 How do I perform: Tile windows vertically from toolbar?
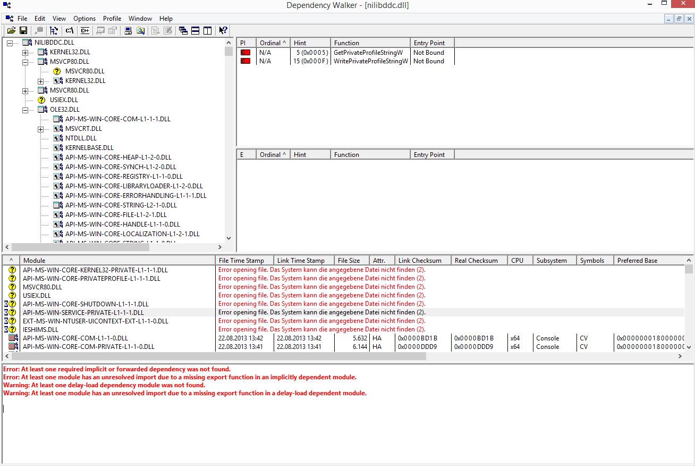tap(207, 31)
